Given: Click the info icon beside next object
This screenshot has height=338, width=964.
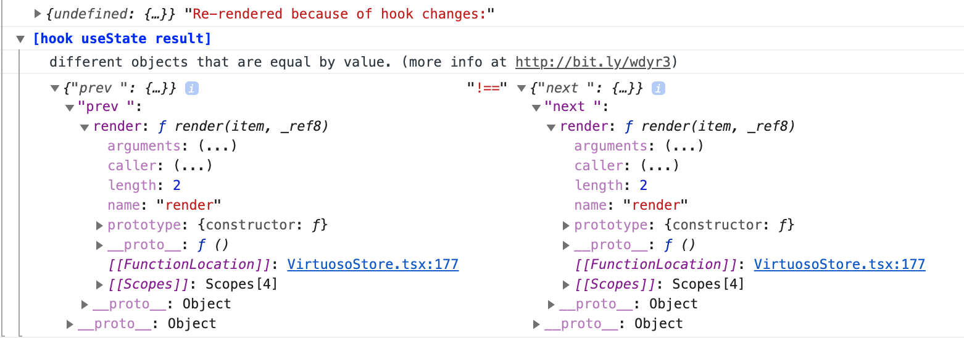Looking at the screenshot, I should coord(659,88).
